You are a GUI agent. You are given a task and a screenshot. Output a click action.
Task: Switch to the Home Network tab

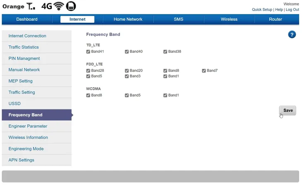(128, 19)
